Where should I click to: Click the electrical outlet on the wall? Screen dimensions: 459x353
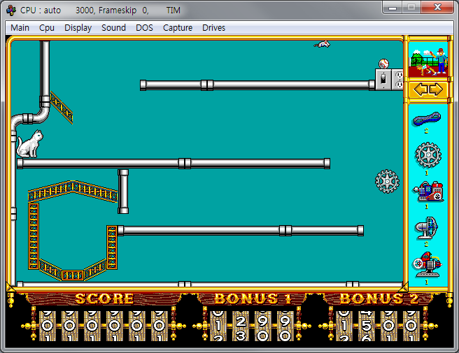coord(397,79)
